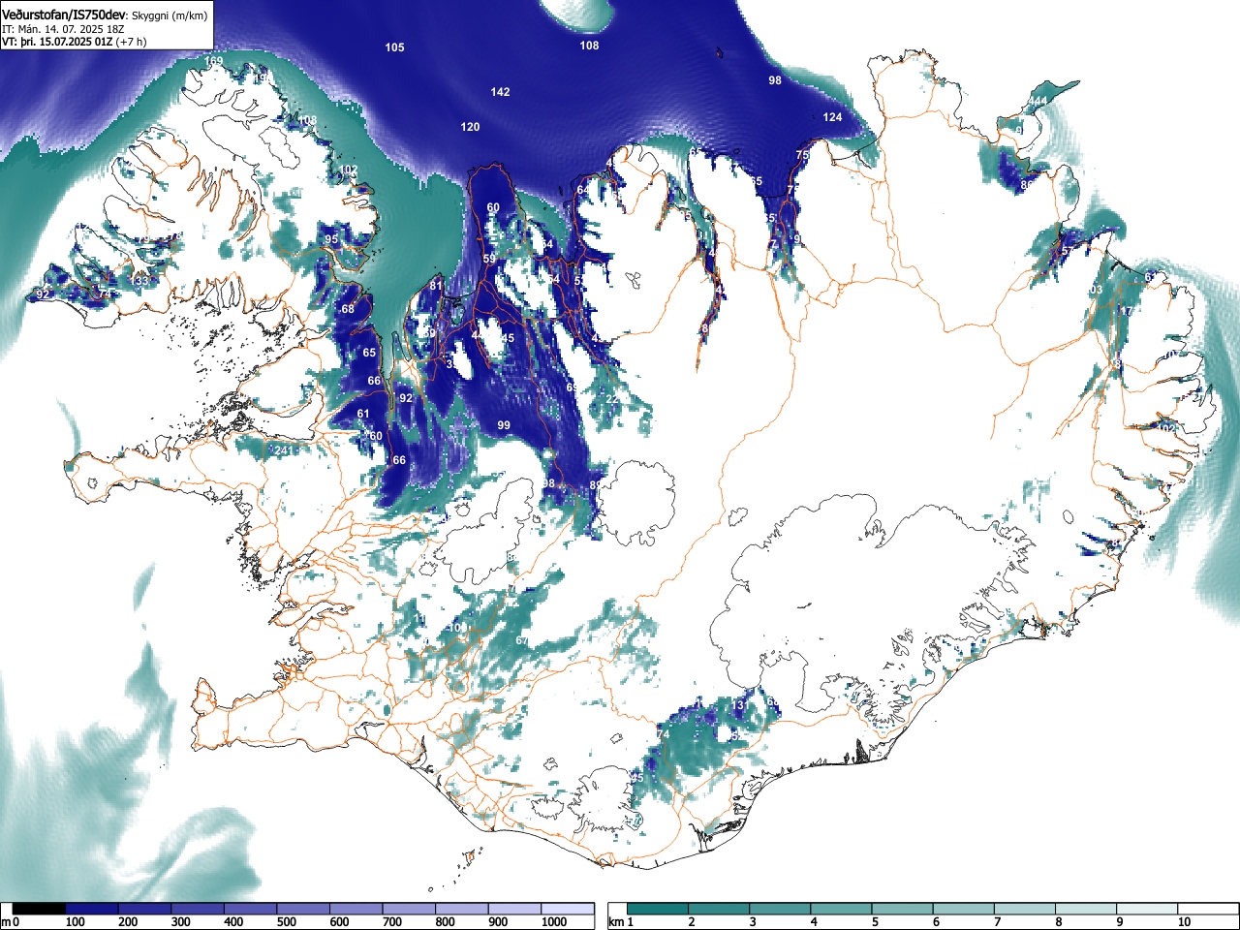Click the visibility value 68 on the map
This screenshot has height=930, width=1240.
[348, 309]
